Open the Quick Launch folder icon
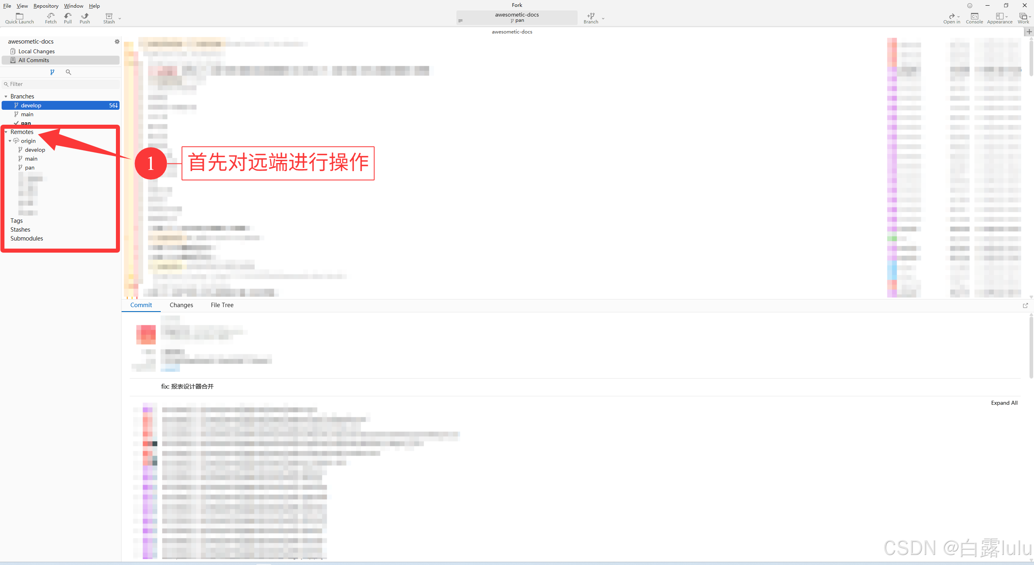 19,16
